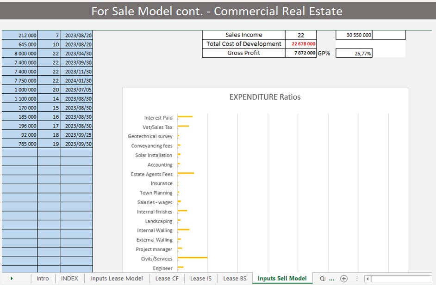436x285 pixels.
Task: Select the Sales Income label cell
Action: point(243,35)
